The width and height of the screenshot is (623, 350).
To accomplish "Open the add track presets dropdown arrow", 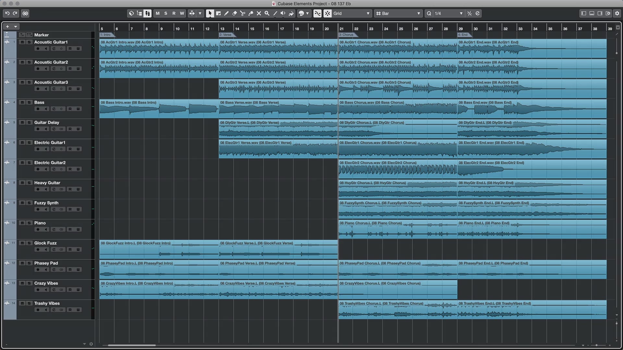I will coord(16,27).
